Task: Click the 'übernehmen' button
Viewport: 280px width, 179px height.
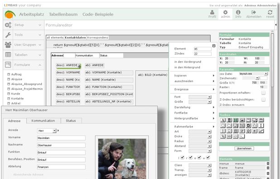Action: click(x=244, y=149)
